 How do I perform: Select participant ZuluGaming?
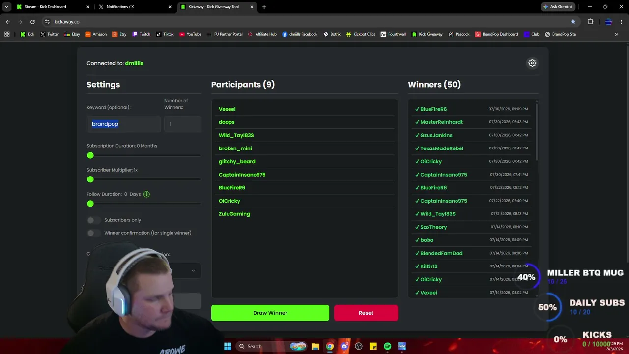pyautogui.click(x=234, y=214)
